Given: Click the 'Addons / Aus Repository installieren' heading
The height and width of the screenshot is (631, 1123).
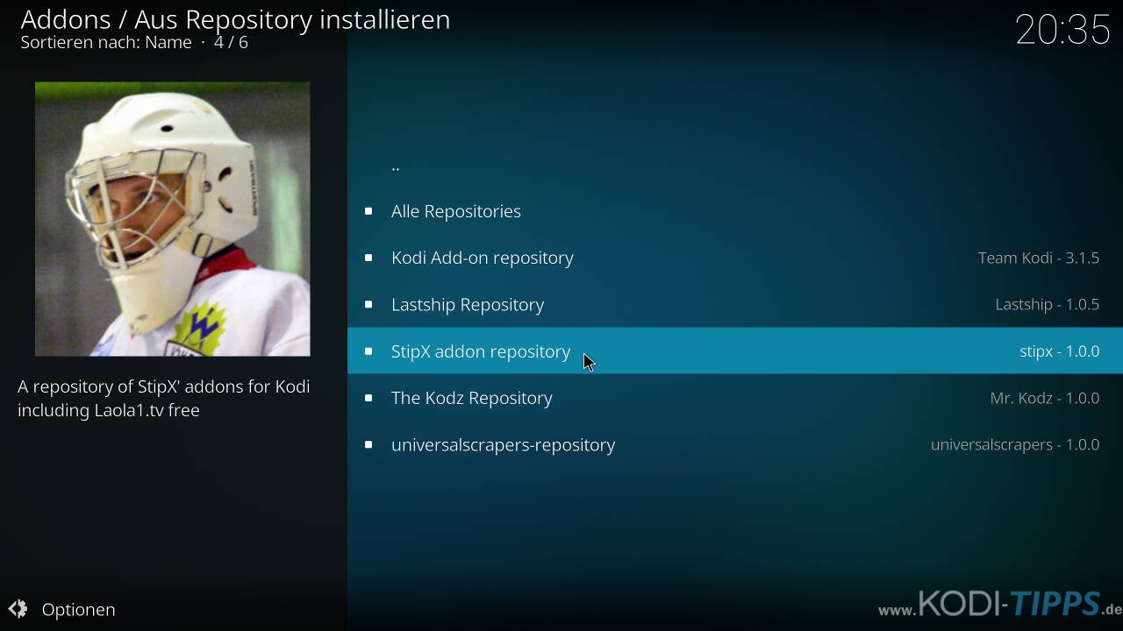Looking at the screenshot, I should pyautogui.click(x=235, y=19).
